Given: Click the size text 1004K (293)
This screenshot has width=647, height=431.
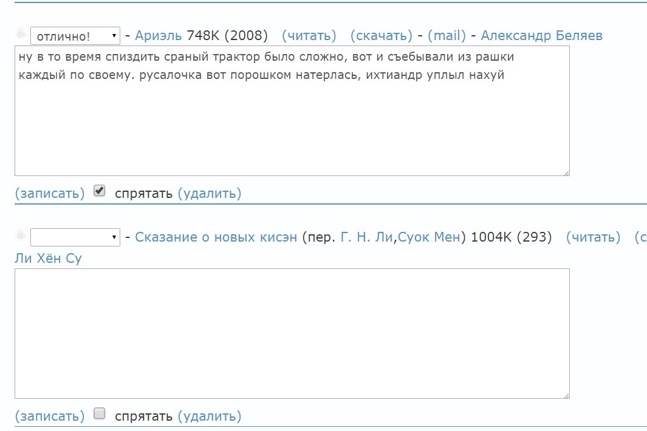Looking at the screenshot, I should 512,237.
